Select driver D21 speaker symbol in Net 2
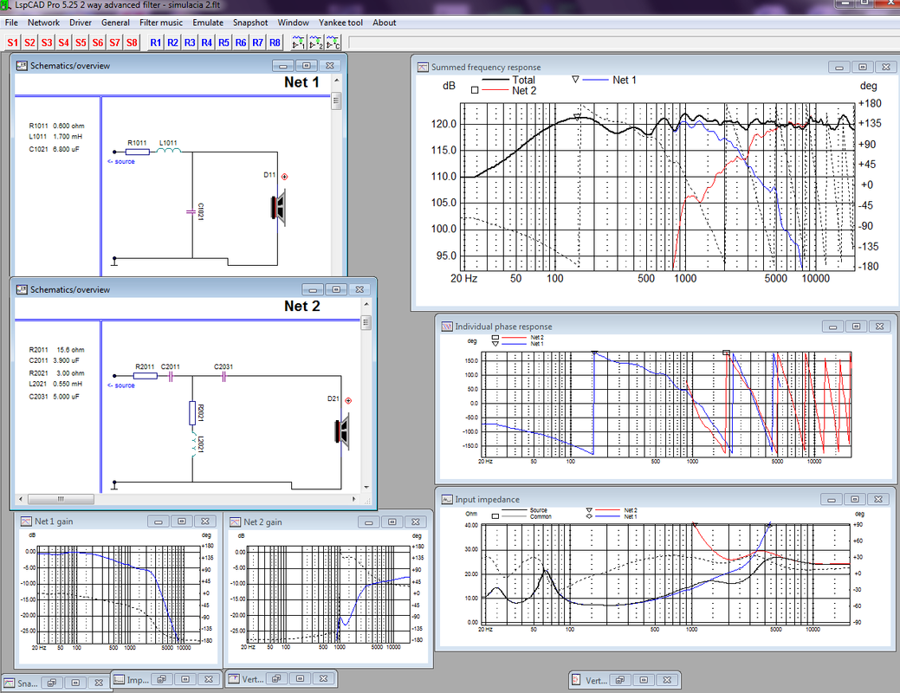The height and width of the screenshot is (693, 900). coord(342,431)
